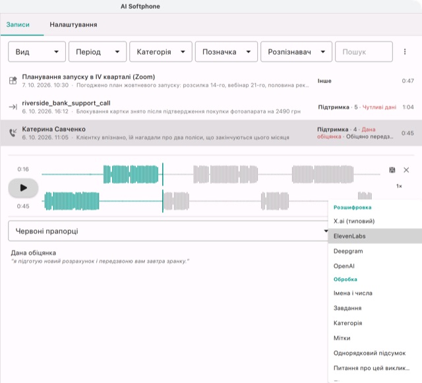The image size is (422, 383).
Task: Click the Дана обіцянка heading below flags
Action: tap(34, 252)
